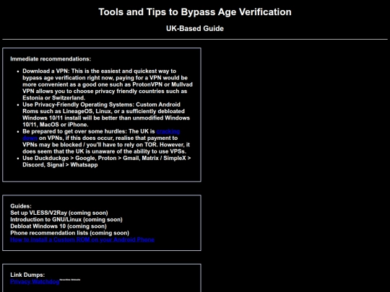Click 'Debloat Windows 10 (coming soon)' line
This screenshot has width=390, height=292.
(58, 226)
